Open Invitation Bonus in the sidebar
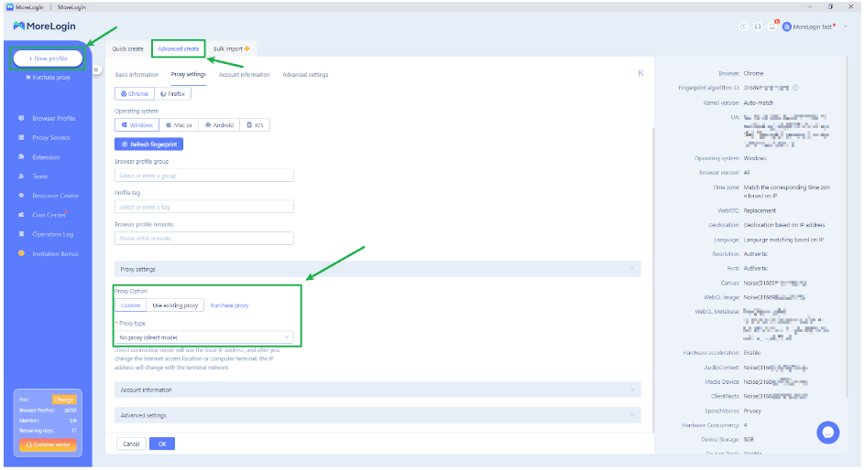 coord(55,254)
